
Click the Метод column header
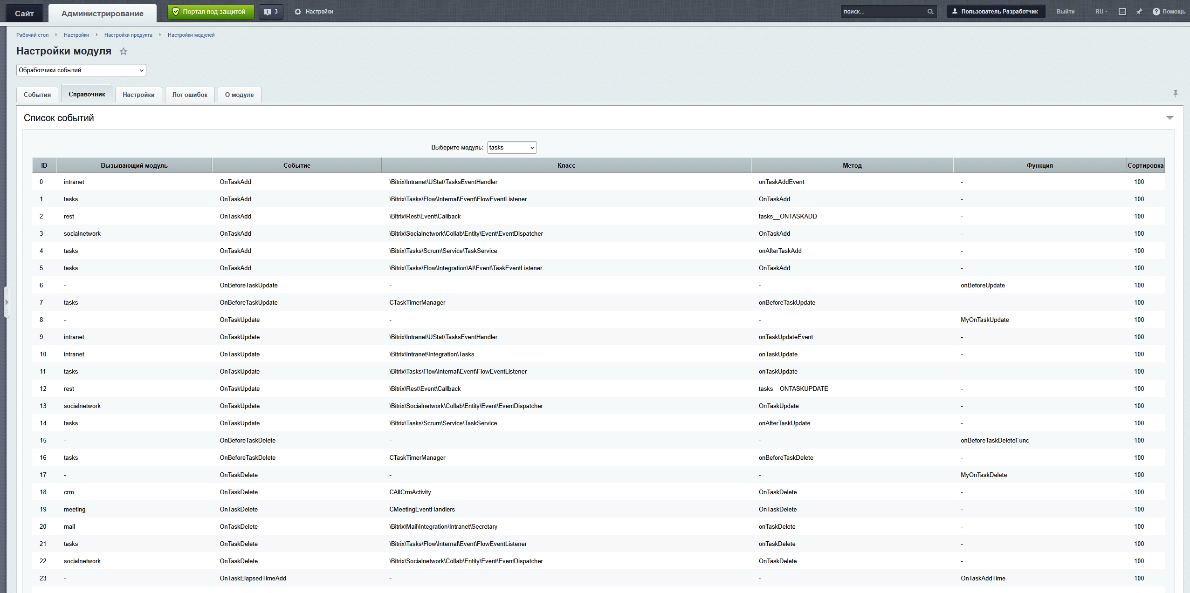point(852,165)
